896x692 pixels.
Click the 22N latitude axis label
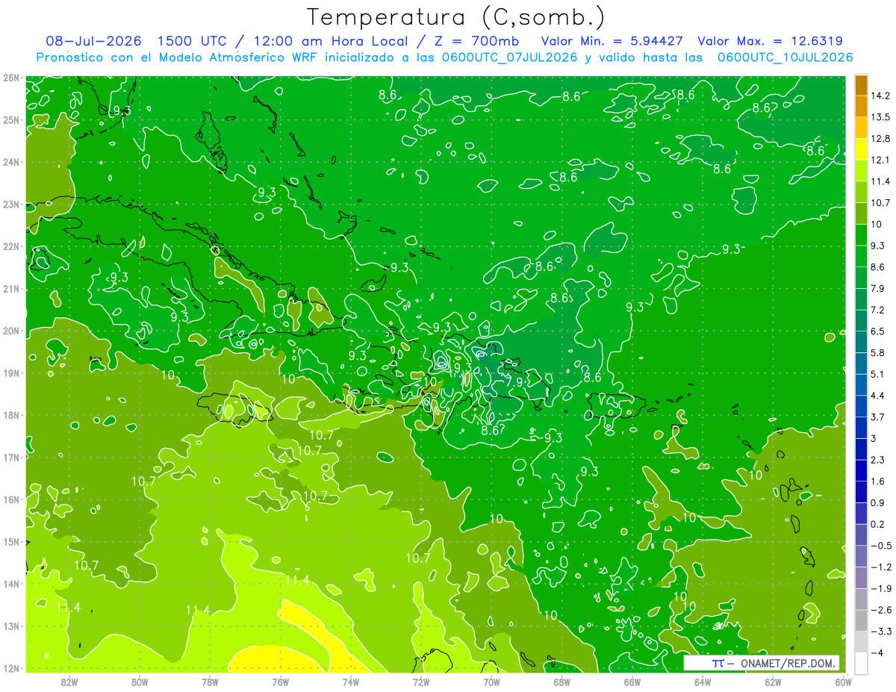point(10,246)
